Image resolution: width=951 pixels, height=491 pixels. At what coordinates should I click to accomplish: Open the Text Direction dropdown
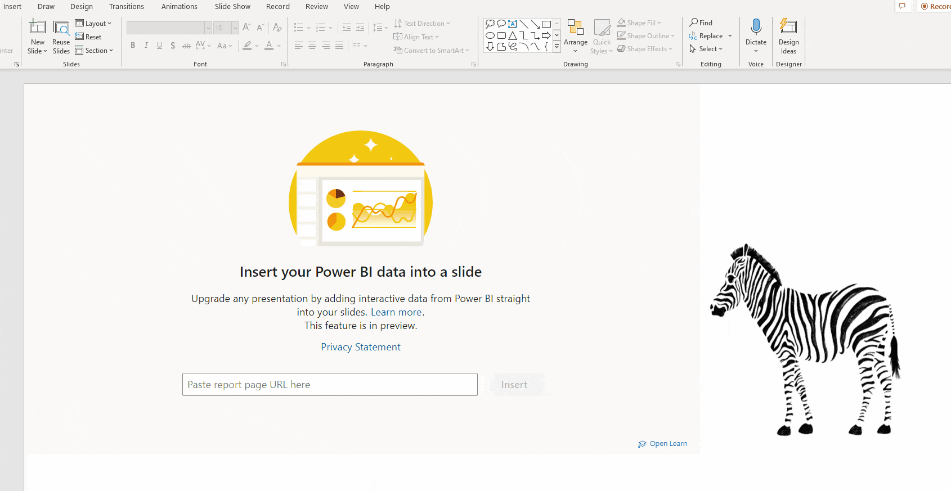click(x=422, y=24)
